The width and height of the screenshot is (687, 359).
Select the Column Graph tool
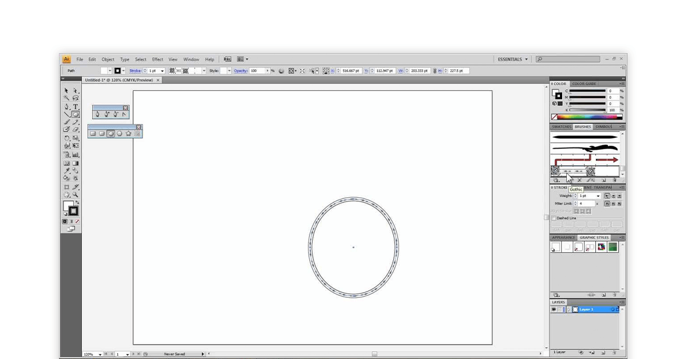point(75,154)
